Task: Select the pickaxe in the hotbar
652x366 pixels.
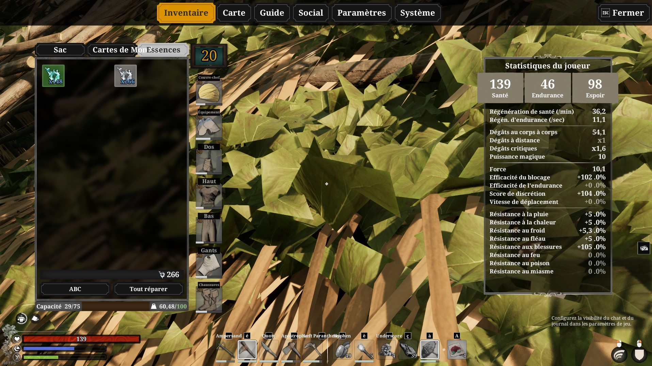Action: (x=313, y=350)
